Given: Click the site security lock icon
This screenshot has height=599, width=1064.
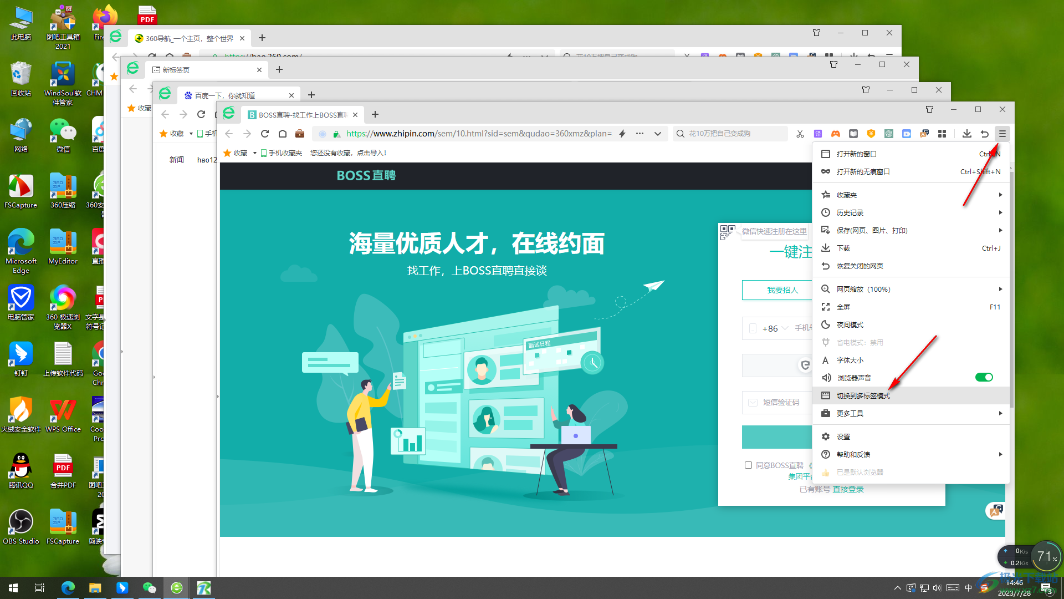Looking at the screenshot, I should point(336,134).
